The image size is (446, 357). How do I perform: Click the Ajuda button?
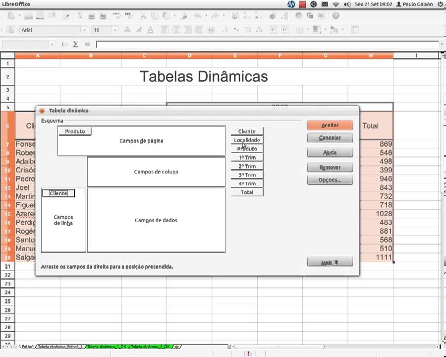tap(330, 152)
